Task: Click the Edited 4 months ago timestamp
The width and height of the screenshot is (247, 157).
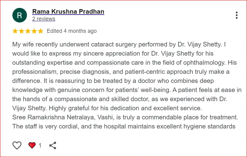Action: [x=72, y=31]
